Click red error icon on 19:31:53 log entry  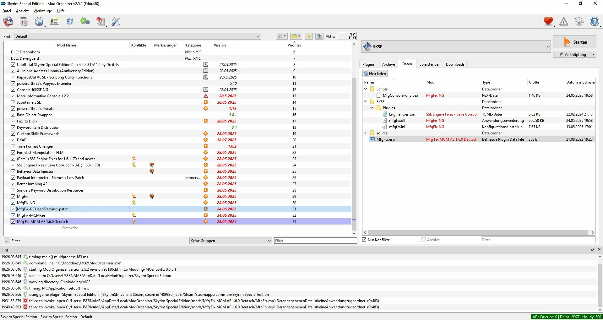25,301
